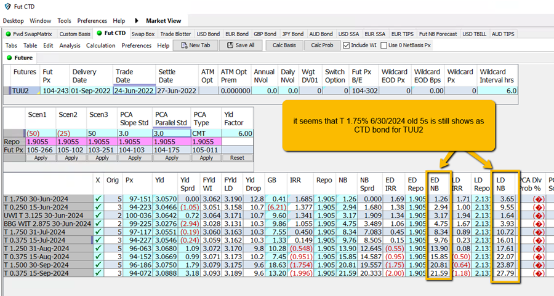Viewport: 554px width, 296px height.
Task: Click Apply under the Scen1 column
Action: pos(41,158)
